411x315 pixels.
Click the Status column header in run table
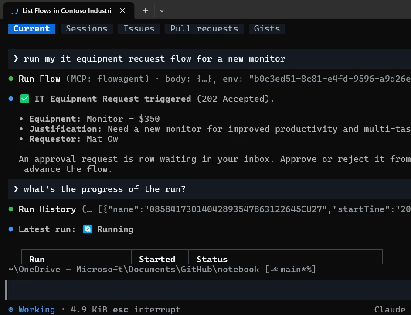(x=212, y=260)
